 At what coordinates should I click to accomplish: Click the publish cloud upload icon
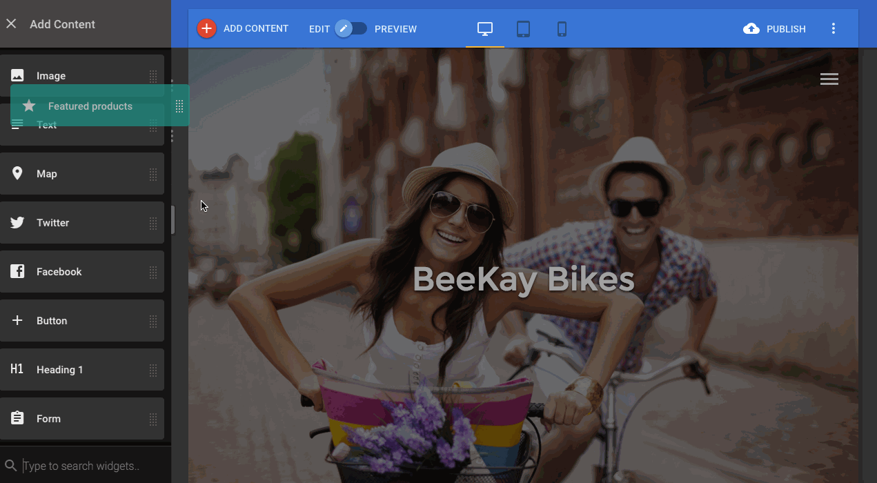(751, 28)
